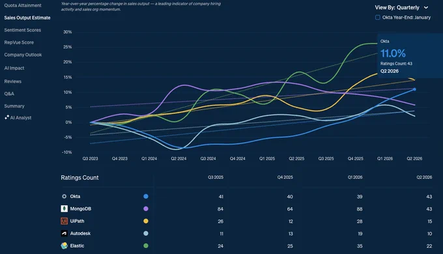Open Summary in sidebar
The height and width of the screenshot is (254, 443).
(x=14, y=106)
